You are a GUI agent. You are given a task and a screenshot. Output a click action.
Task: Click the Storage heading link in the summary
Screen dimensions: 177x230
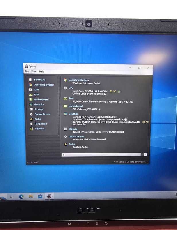click(x=73, y=129)
